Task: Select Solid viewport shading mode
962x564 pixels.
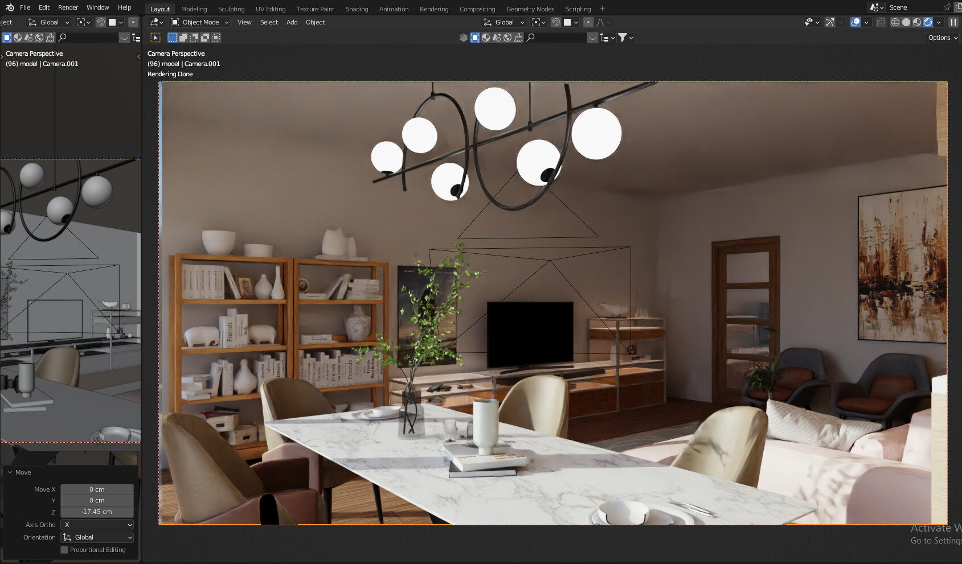Action: 906,22
